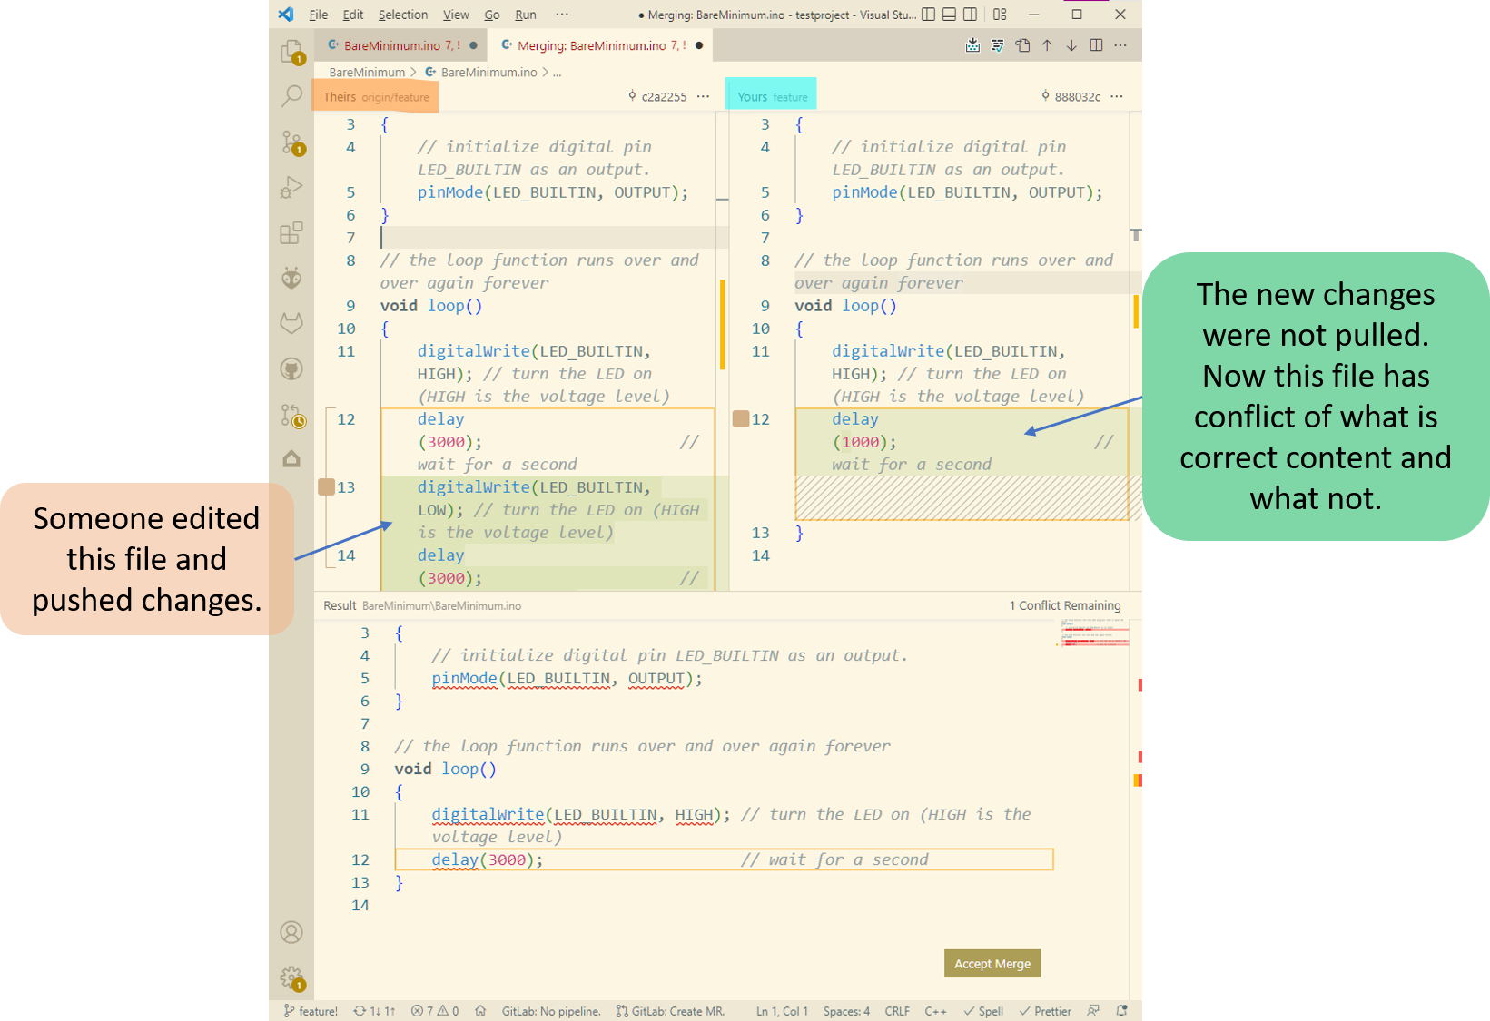Toggle the conflict checkbox beside line 13
Image resolution: width=1490 pixels, height=1021 pixels.
click(x=327, y=486)
